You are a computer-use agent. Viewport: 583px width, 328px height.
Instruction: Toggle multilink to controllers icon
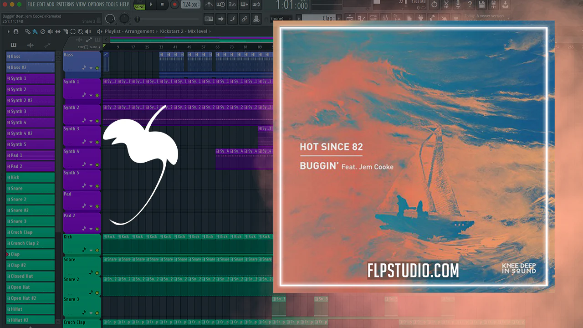pos(256,19)
